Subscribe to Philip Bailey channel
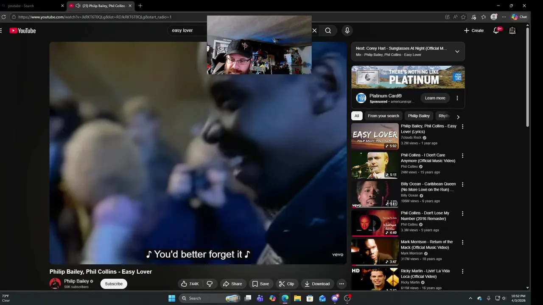Image resolution: width=543 pixels, height=305 pixels. 114,284
